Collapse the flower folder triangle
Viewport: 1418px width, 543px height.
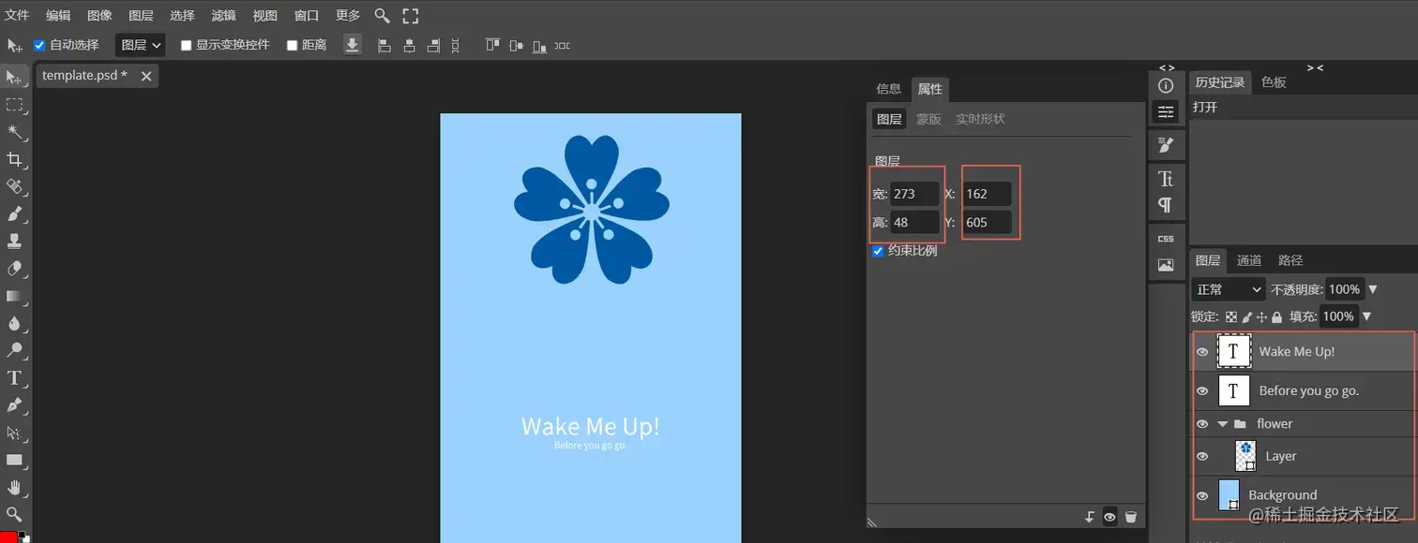tap(1222, 424)
